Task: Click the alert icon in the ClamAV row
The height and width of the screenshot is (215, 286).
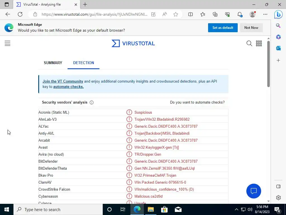Action: coord(129,182)
